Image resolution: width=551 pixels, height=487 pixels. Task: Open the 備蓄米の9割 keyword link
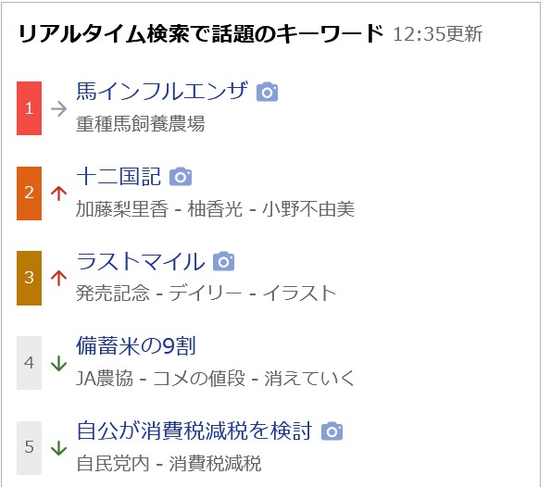pyautogui.click(x=136, y=346)
